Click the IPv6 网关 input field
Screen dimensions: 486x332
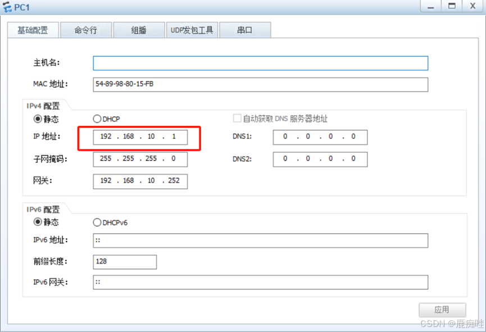click(260, 282)
